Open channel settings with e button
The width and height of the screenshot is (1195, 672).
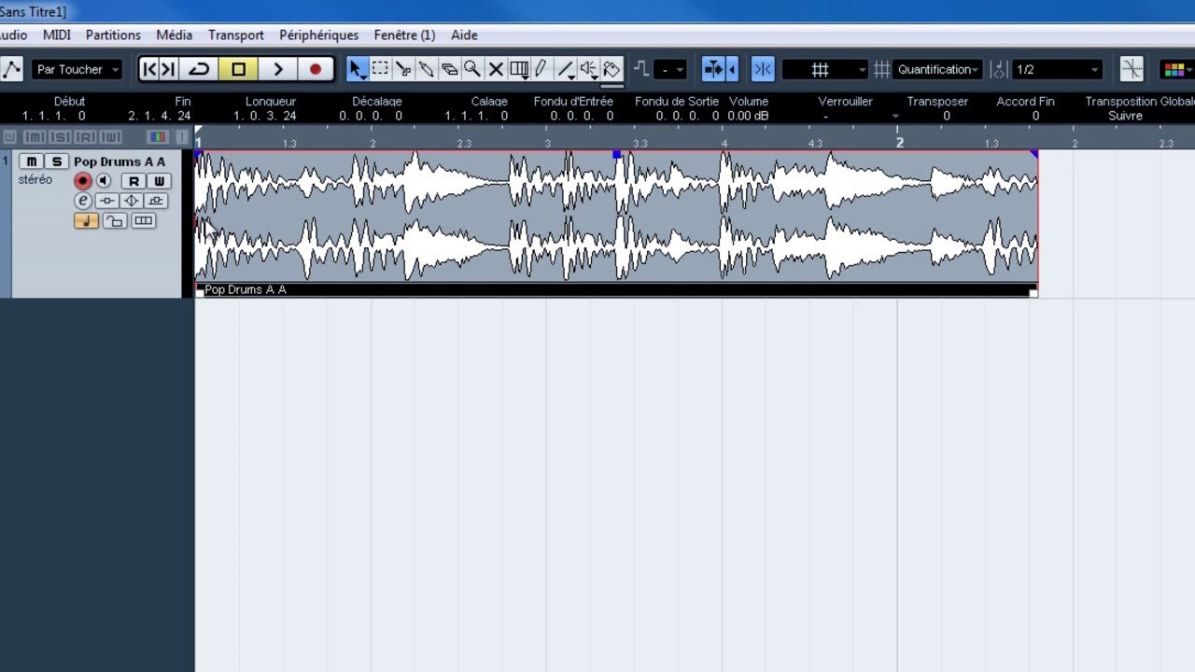83,201
